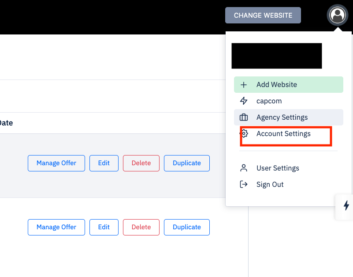Choose the capcom website entry
This screenshot has width=353, height=277.
(269, 101)
